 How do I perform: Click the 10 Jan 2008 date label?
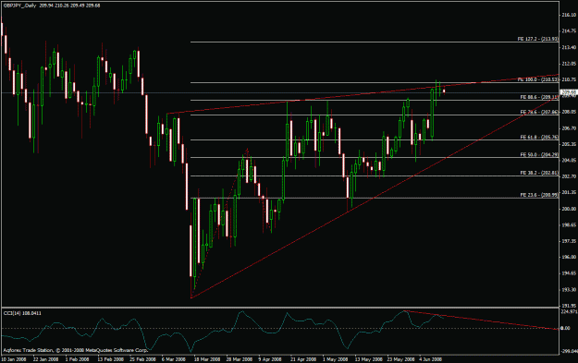point(14,359)
